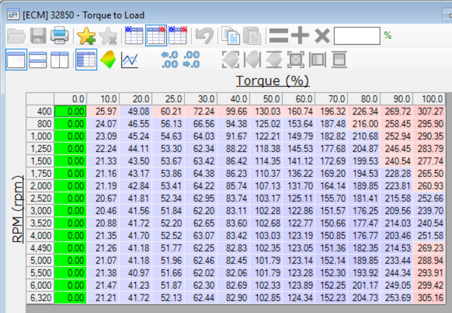Select cell value 305.16
Viewport: 452px width, 313px height.
click(x=429, y=297)
